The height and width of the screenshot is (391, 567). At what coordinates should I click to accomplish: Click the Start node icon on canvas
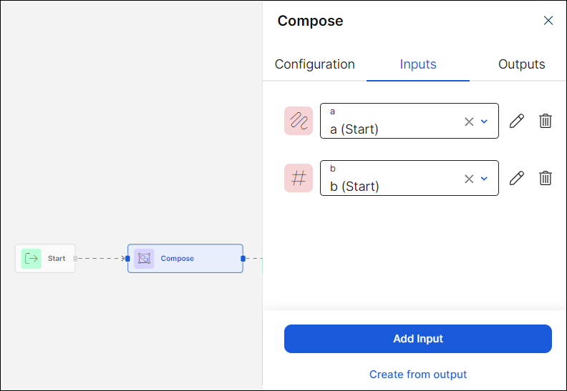tap(31, 258)
